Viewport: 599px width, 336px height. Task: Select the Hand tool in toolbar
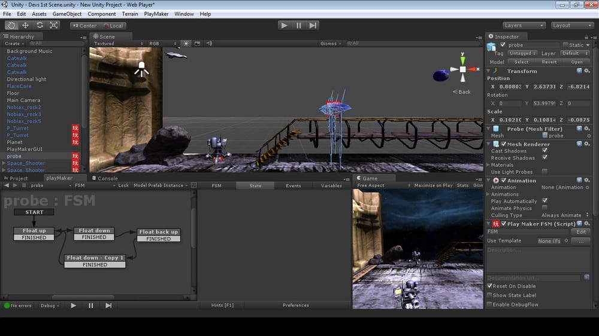coord(11,26)
